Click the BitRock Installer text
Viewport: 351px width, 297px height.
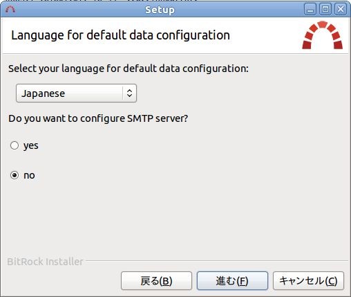coord(45,262)
